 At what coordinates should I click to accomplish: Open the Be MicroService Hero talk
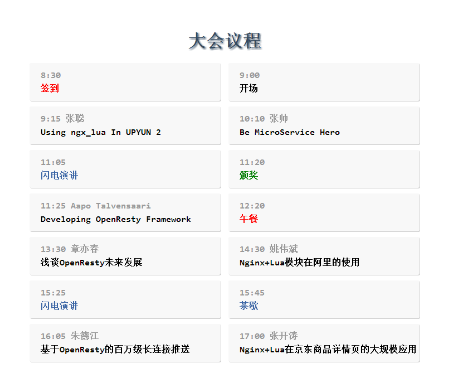click(289, 132)
